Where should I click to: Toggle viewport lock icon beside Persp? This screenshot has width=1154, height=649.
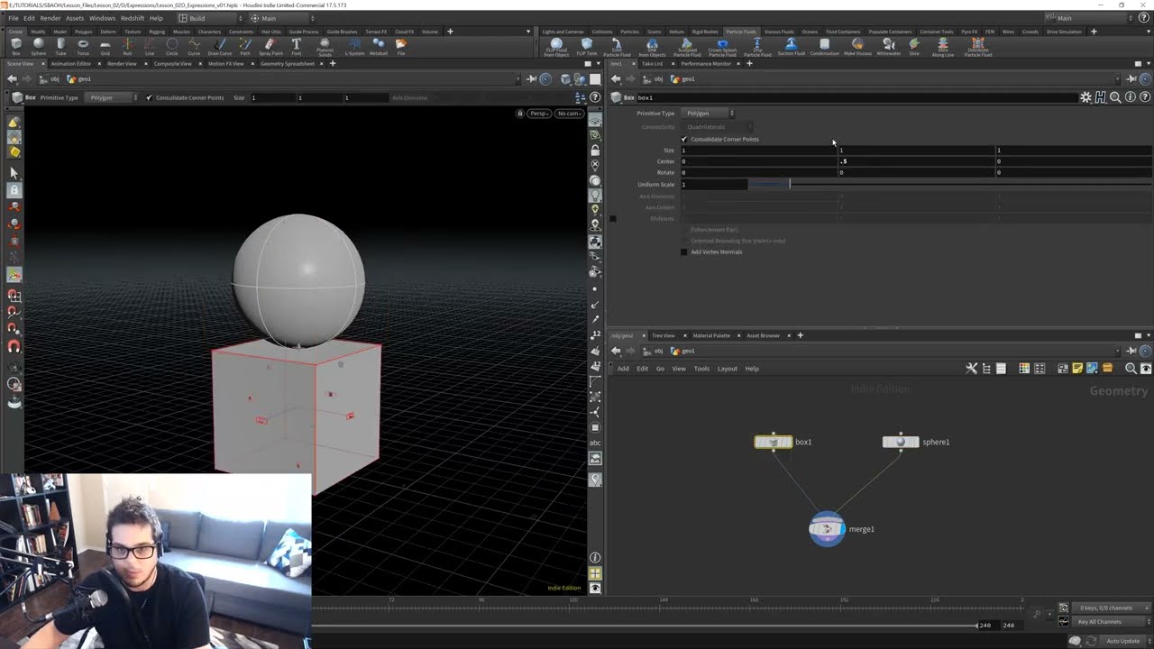[520, 114]
